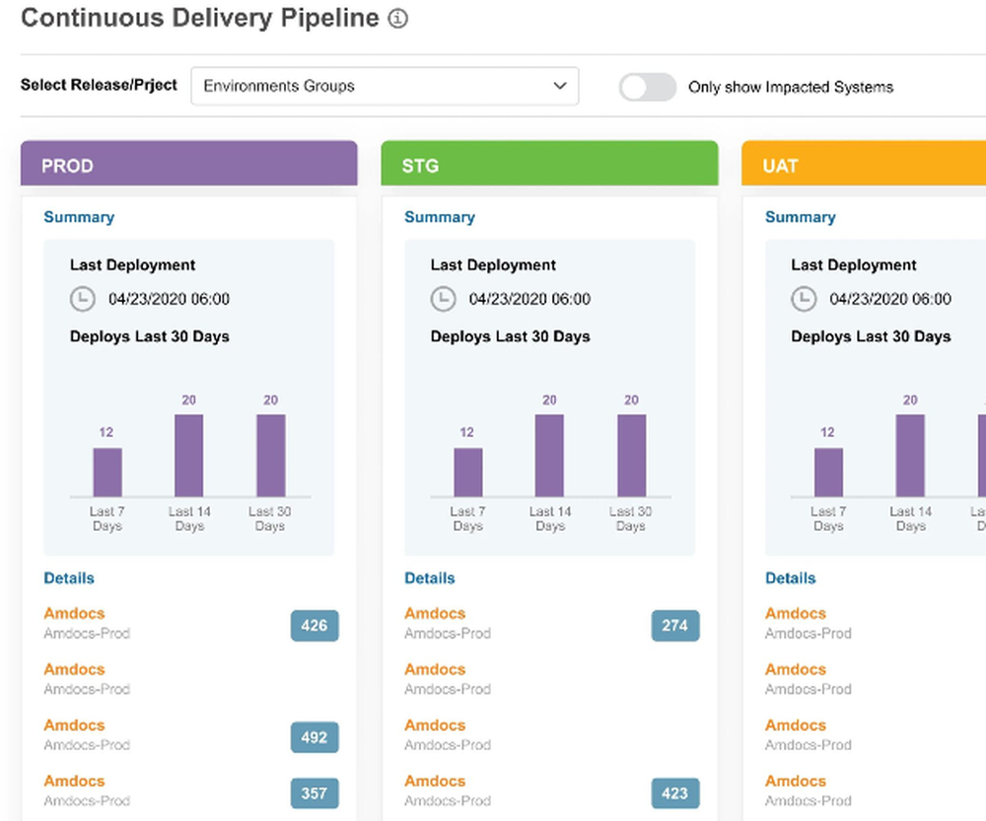Click the Last 14 Days bar in STG chart

[549, 456]
